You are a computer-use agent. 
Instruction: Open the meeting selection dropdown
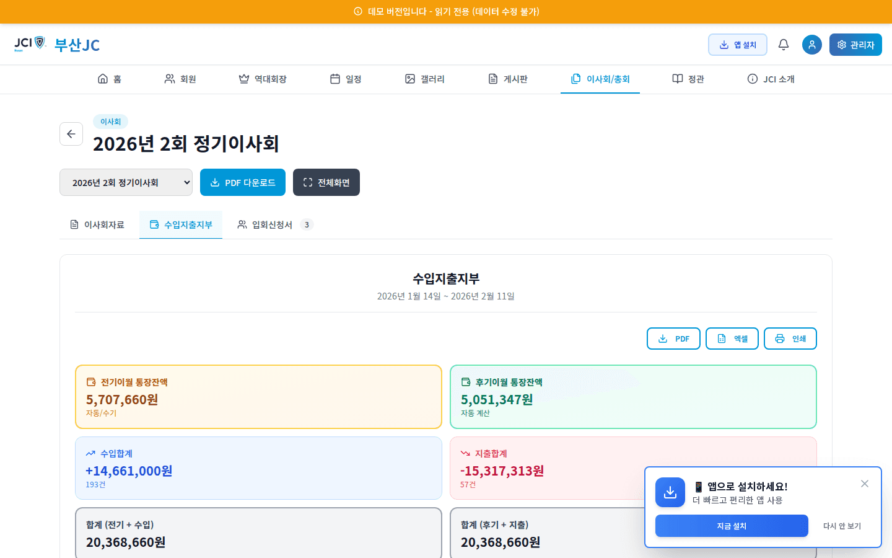(x=126, y=182)
